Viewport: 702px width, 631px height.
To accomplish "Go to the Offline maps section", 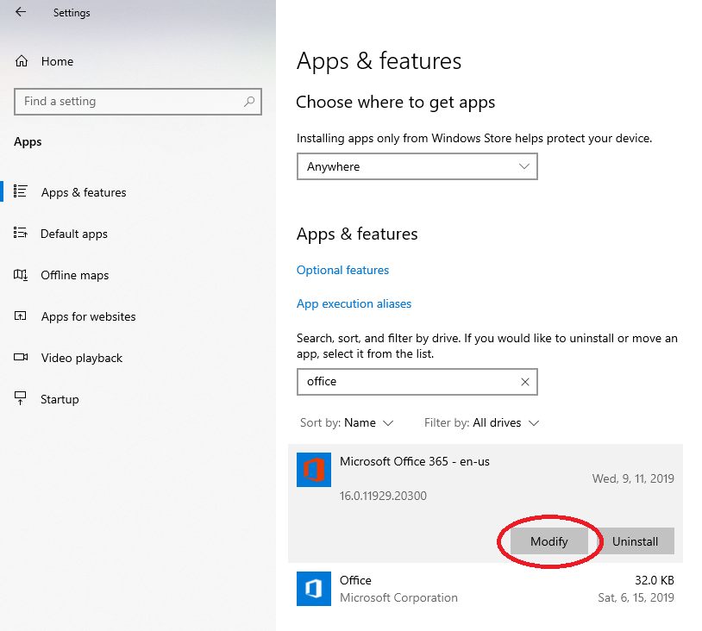I will click(75, 275).
